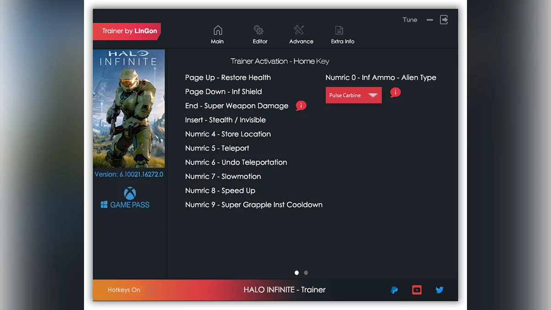The height and width of the screenshot is (310, 551).
Task: Click the PayPal donation icon
Action: (394, 290)
